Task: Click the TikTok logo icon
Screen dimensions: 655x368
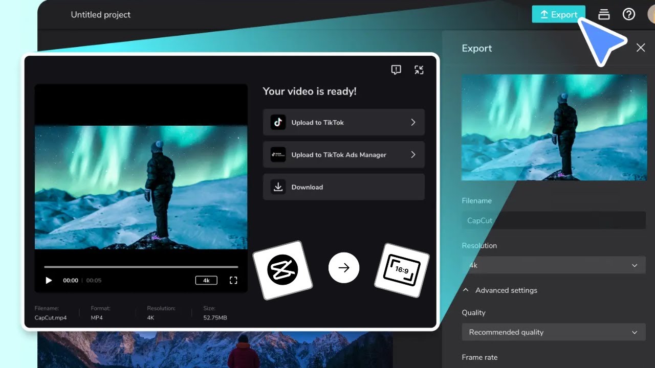Action: pos(278,122)
